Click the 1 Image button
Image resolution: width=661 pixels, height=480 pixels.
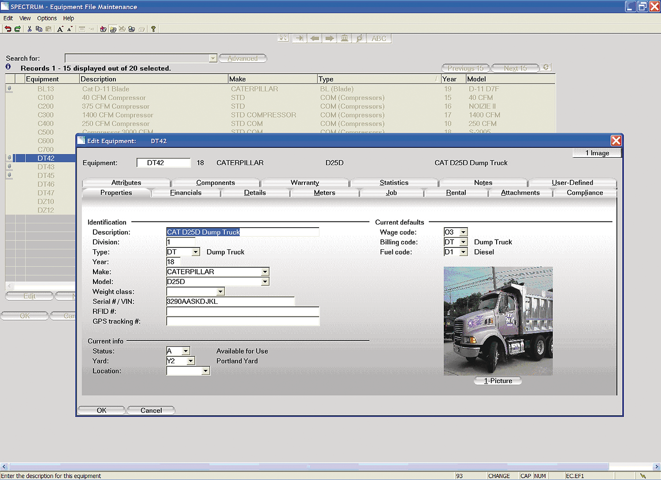[x=597, y=153]
